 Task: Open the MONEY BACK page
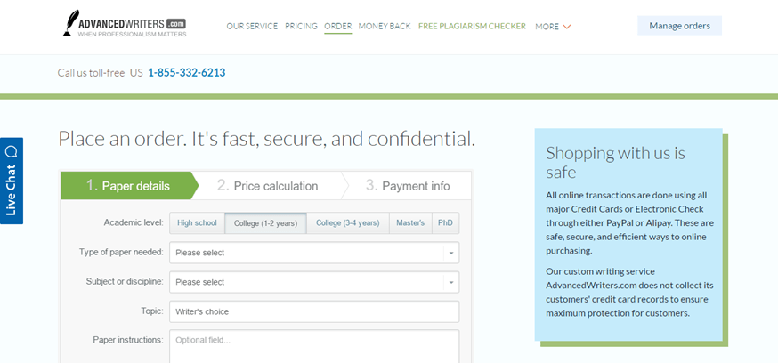(x=385, y=27)
